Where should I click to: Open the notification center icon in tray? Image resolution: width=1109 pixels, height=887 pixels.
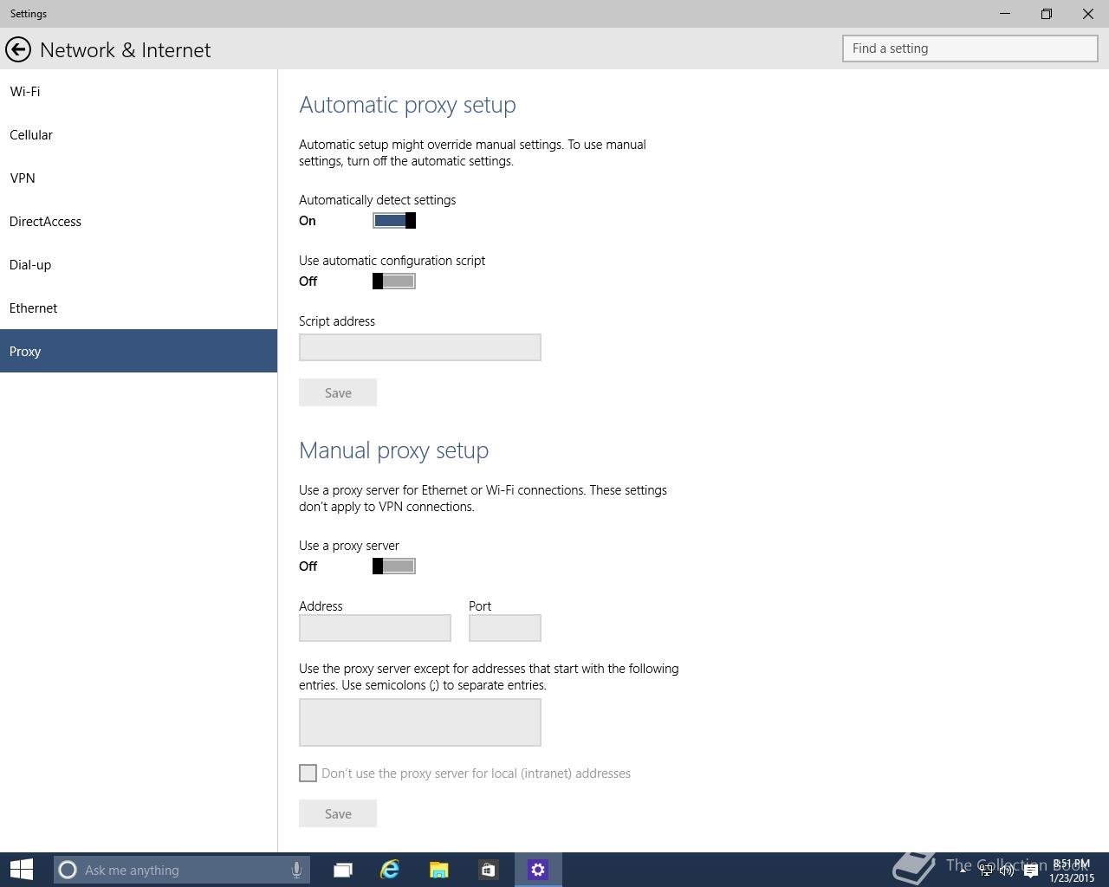coord(1030,871)
